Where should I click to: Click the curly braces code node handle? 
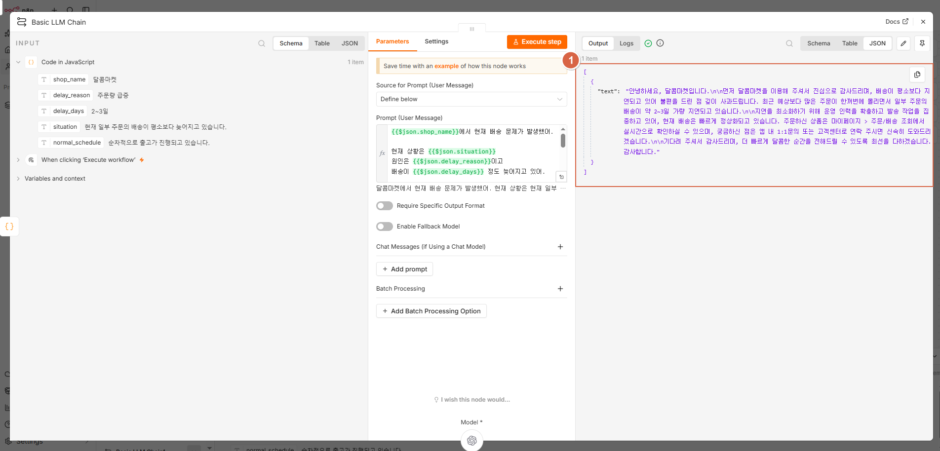coord(9,226)
